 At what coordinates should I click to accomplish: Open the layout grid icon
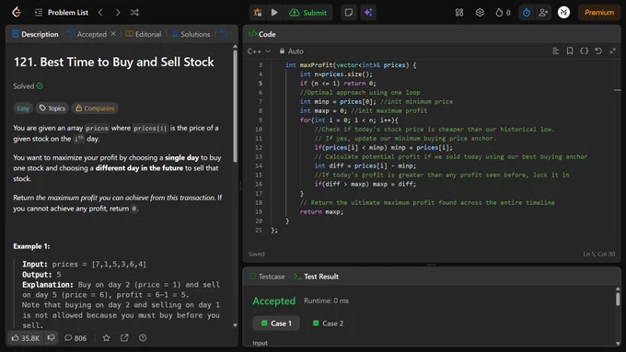pos(459,12)
